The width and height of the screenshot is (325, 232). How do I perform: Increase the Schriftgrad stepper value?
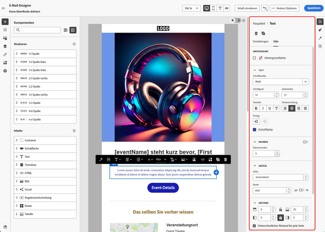point(276,93)
